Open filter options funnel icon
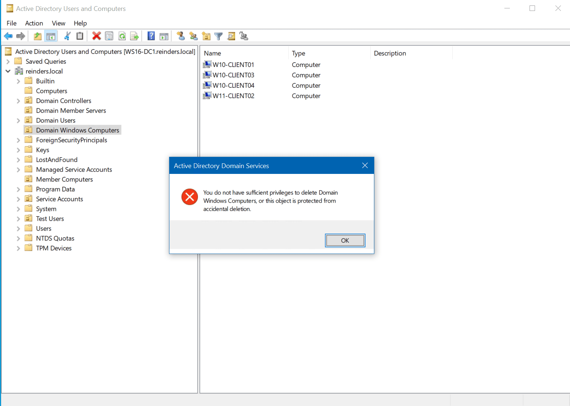This screenshot has height=406, width=570. (219, 36)
